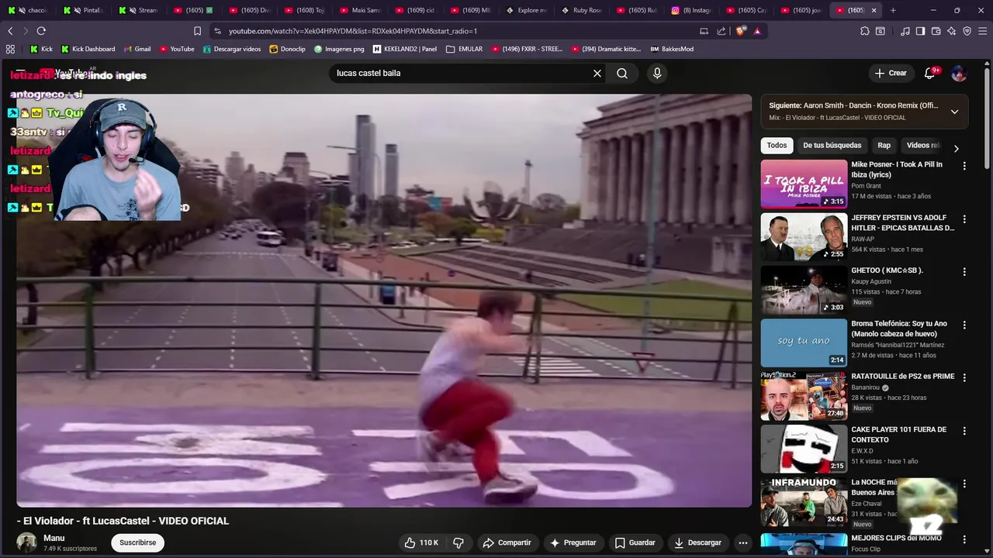Save the video with Guardar
Image resolution: width=993 pixels, height=558 pixels.
(635, 542)
